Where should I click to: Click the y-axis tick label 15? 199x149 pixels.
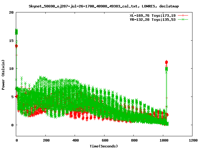click(11, 41)
